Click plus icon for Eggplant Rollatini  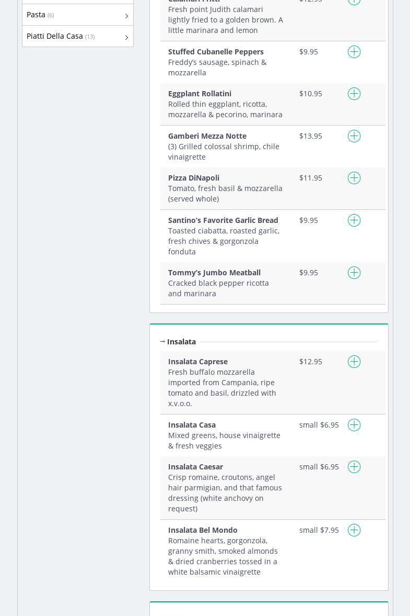click(x=354, y=94)
